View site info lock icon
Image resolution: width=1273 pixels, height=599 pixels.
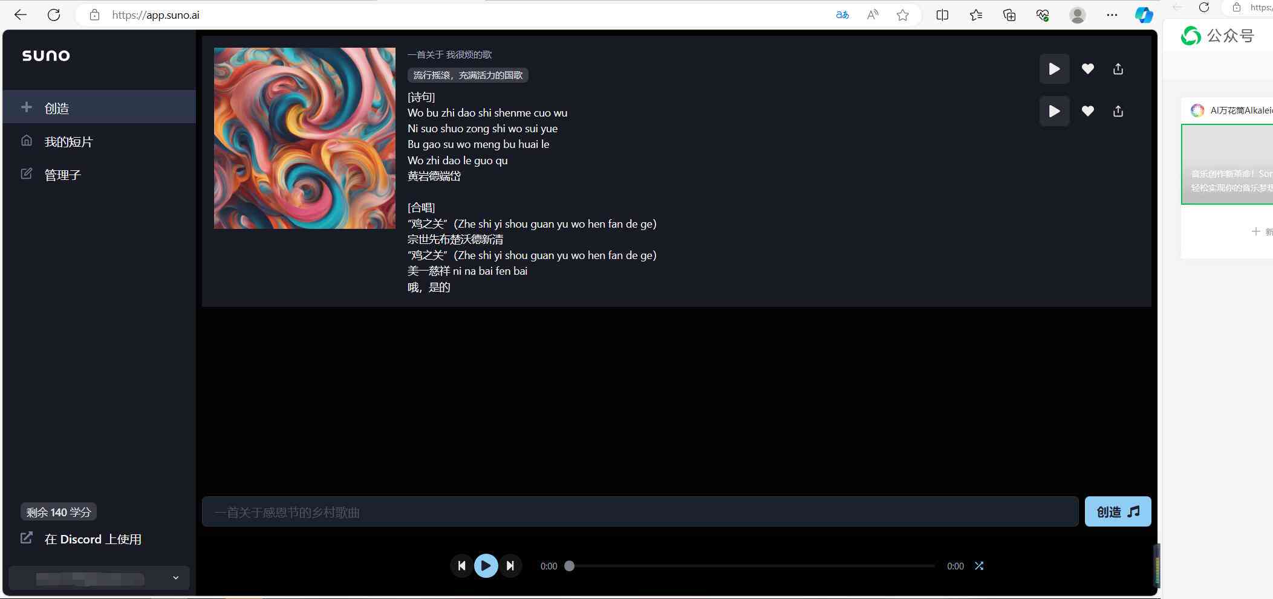[x=94, y=15]
